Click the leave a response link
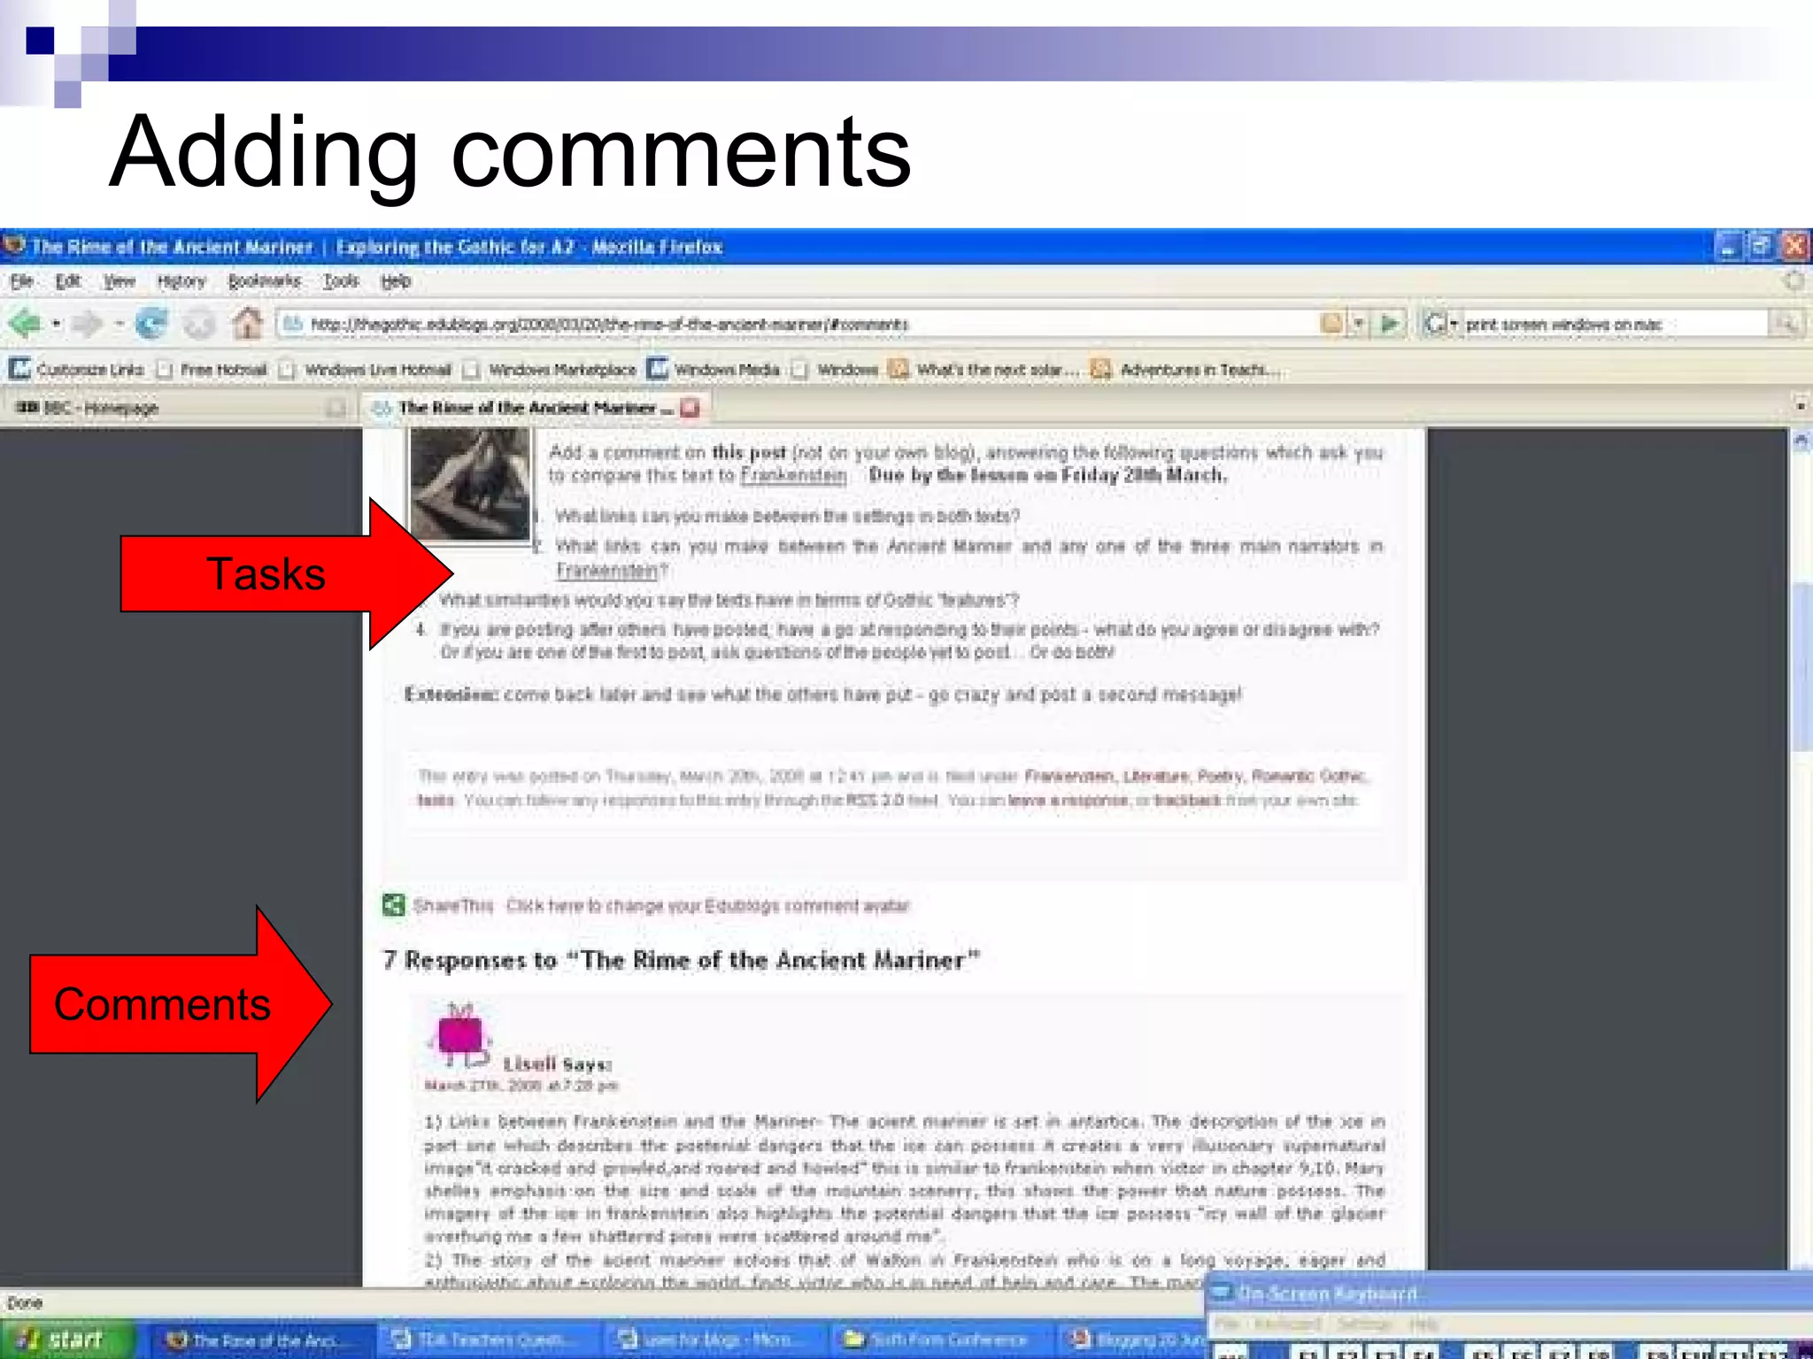 pyautogui.click(x=1069, y=800)
